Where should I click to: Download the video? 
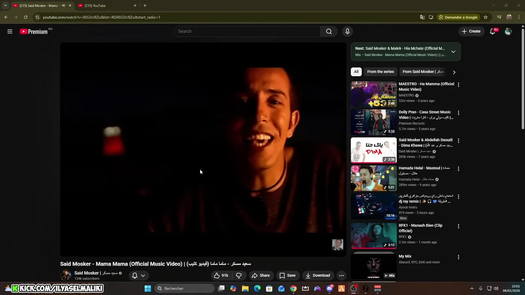[x=318, y=275]
